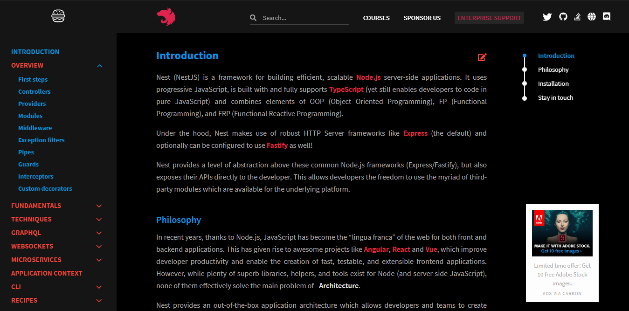Expand the TECHNIQUES section
Viewport: 629px width, 311px height.
pyautogui.click(x=99, y=219)
